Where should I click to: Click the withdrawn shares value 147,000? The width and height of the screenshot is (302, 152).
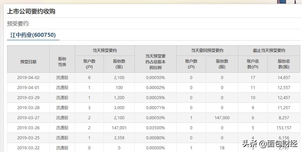point(222,118)
